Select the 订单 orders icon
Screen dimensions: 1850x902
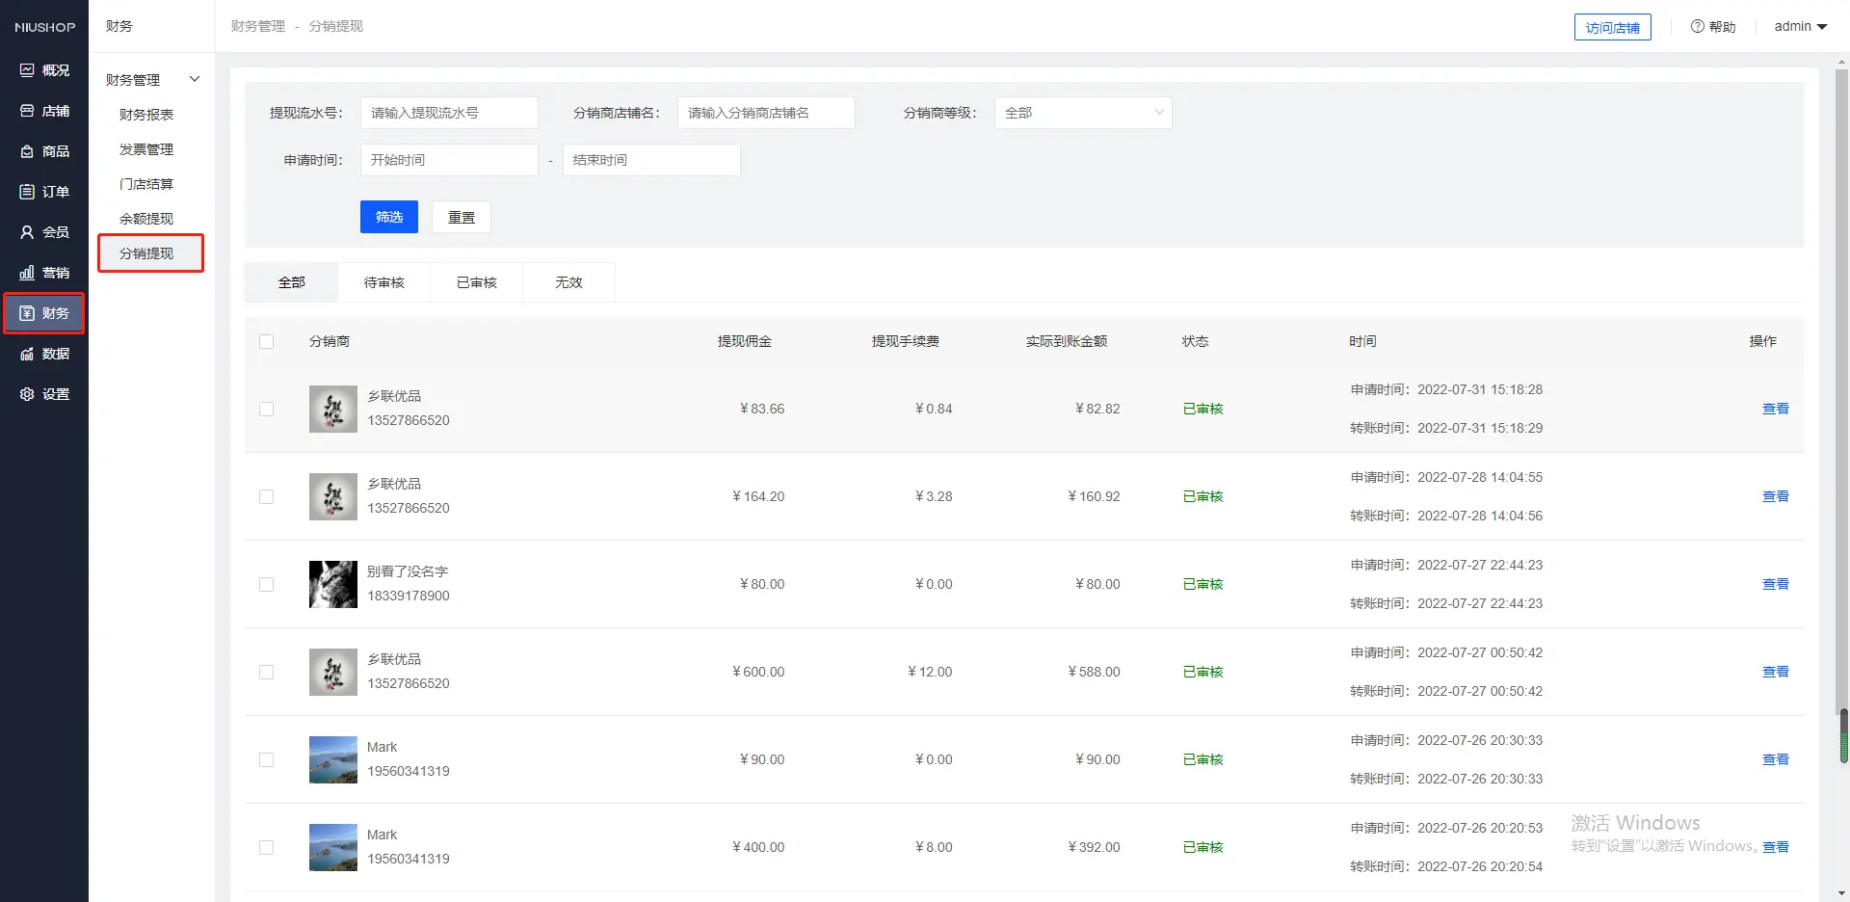(x=27, y=192)
